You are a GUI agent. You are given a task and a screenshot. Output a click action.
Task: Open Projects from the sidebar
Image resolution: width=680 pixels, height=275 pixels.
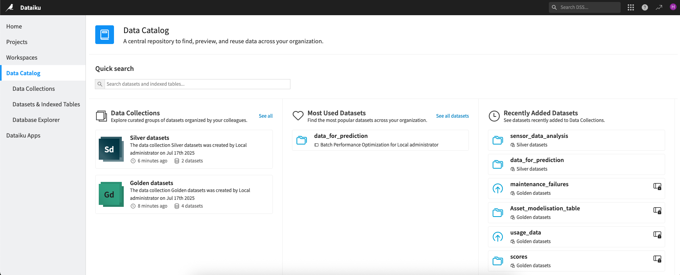[x=43, y=42]
